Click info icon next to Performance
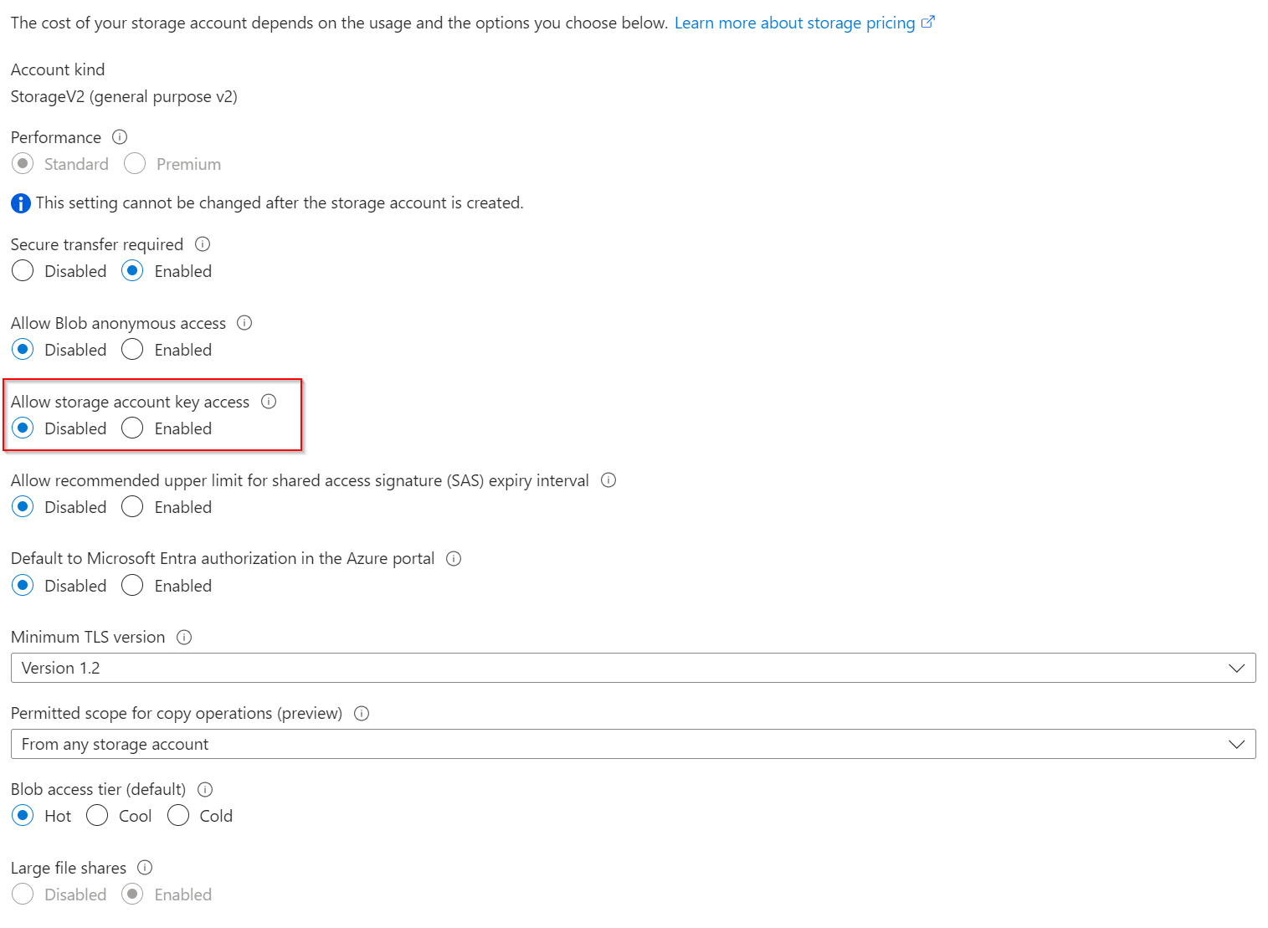1268x928 pixels. point(120,137)
